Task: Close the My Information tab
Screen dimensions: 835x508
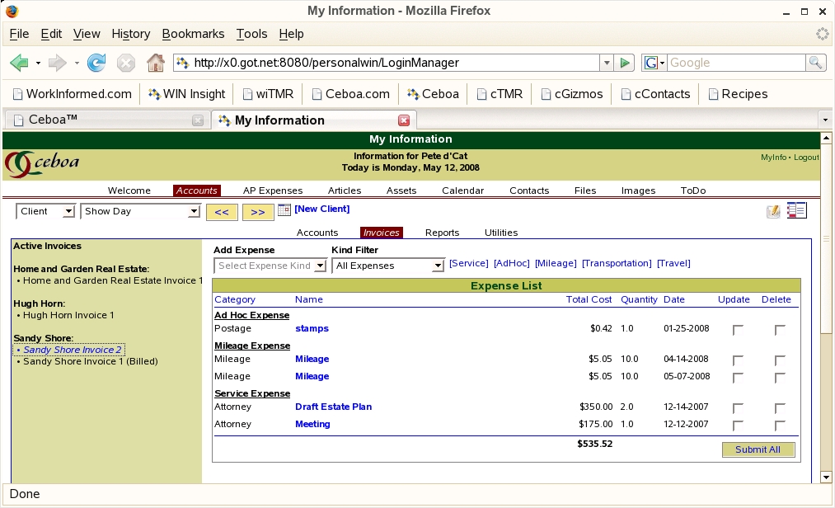Action: [x=404, y=120]
